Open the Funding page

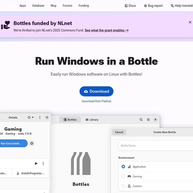[x=84, y=6]
